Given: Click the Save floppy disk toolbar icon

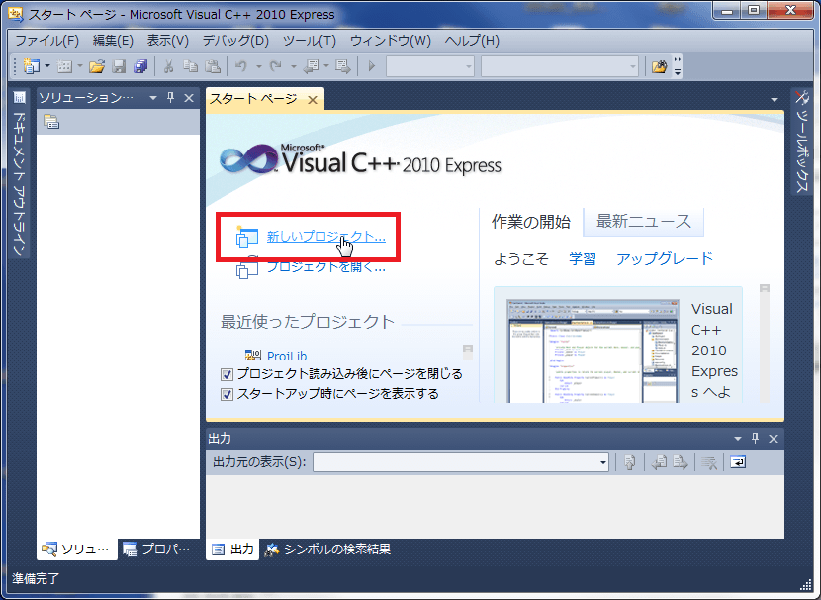Looking at the screenshot, I should [119, 66].
